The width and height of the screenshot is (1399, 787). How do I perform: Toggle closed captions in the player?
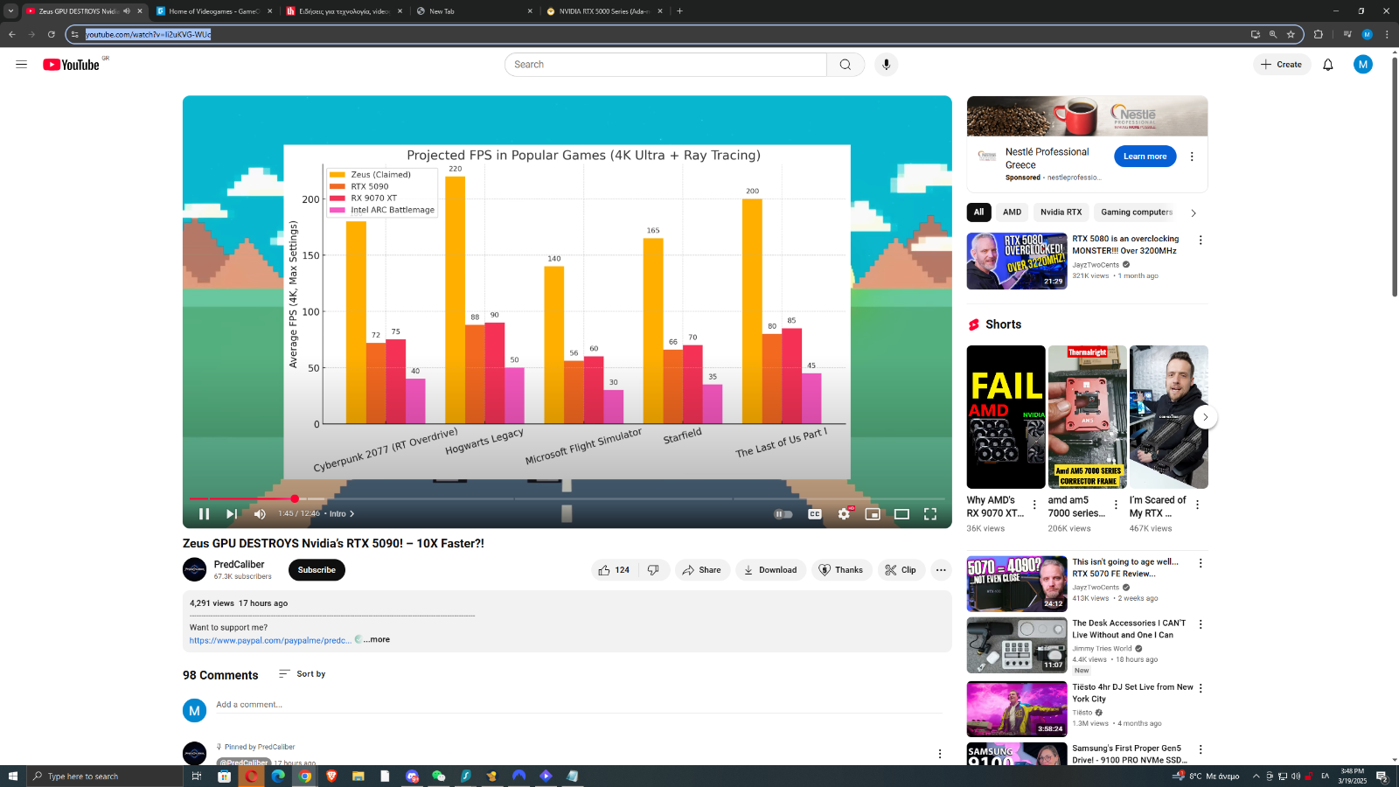(x=814, y=514)
